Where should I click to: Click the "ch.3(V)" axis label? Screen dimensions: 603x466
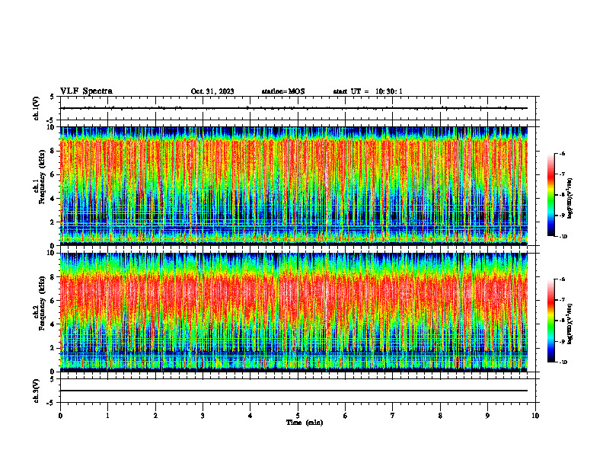[x=37, y=391]
